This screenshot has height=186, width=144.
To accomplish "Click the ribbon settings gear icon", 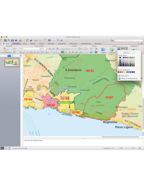I will coord(141,44).
